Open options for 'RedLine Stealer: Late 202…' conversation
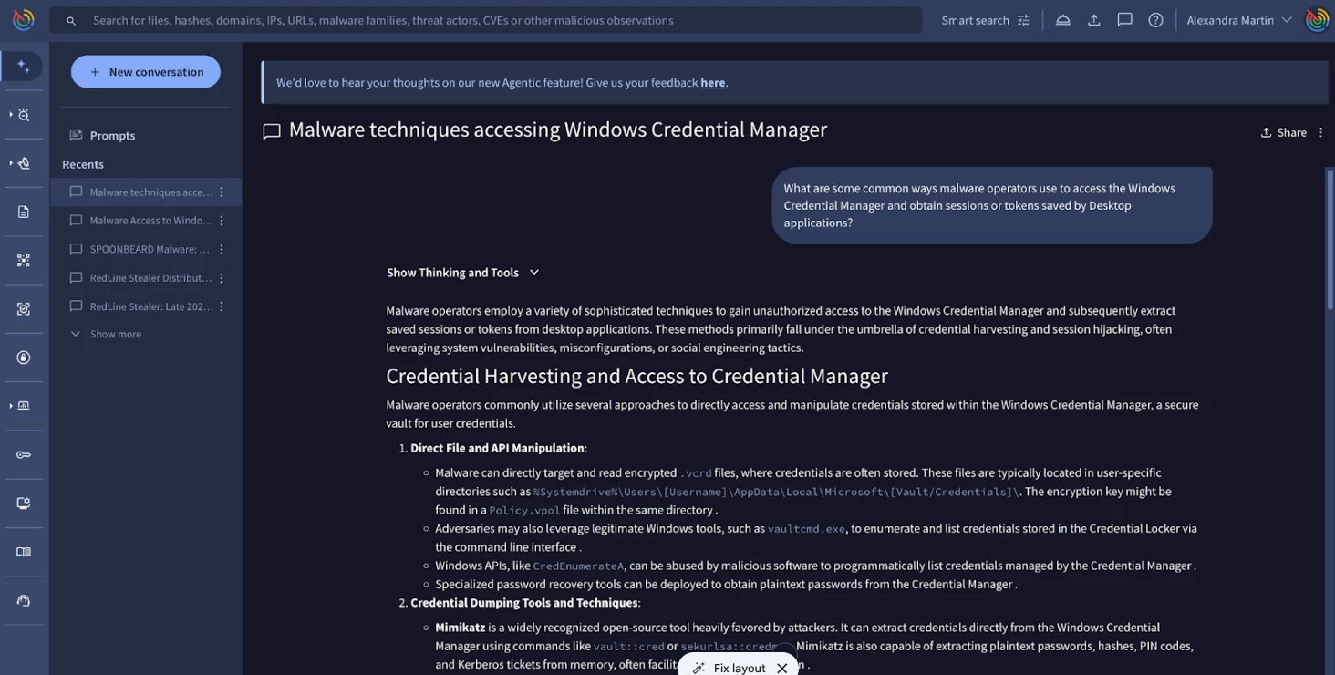This screenshot has height=675, width=1335. [222, 306]
